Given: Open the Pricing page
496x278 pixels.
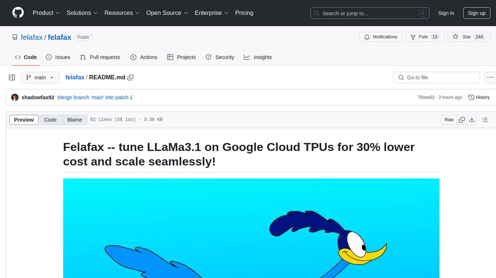Looking at the screenshot, I should coord(244,13).
